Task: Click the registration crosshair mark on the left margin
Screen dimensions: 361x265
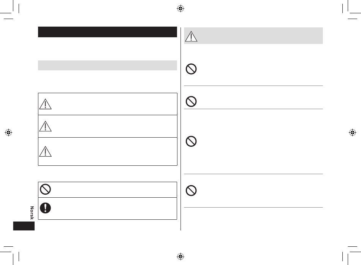Action: coord(8,132)
